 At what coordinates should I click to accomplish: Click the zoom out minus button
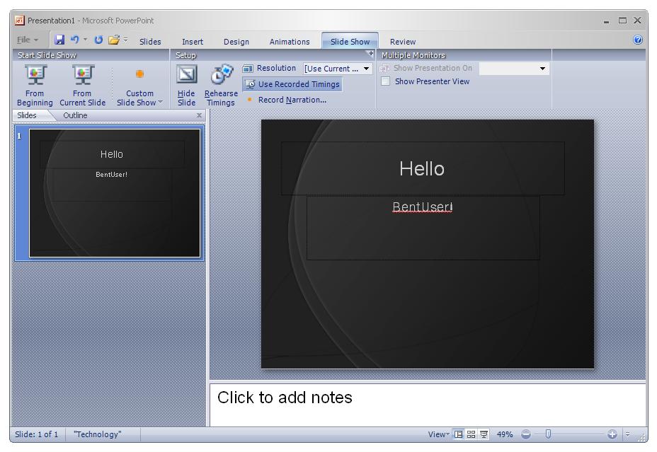click(x=526, y=434)
